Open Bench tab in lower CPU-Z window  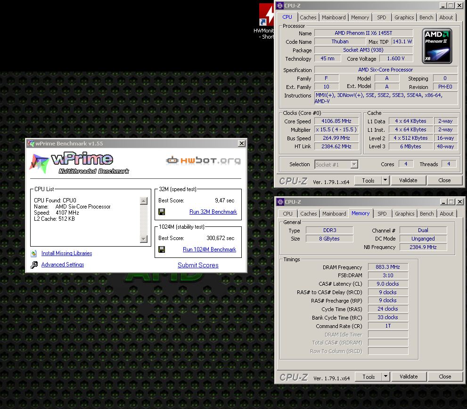(x=426, y=214)
